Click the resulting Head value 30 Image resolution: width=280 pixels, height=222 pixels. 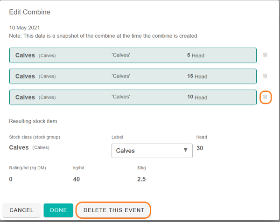coord(200,148)
